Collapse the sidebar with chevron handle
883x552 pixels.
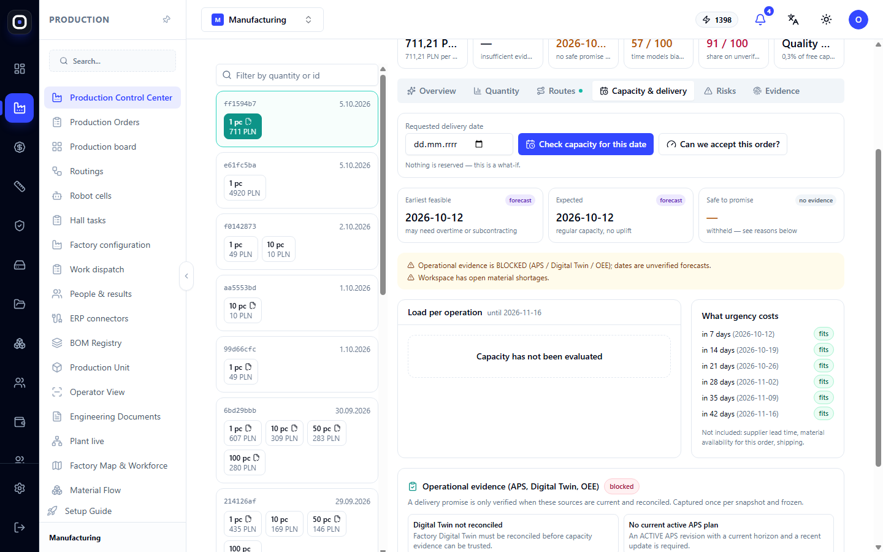click(186, 276)
